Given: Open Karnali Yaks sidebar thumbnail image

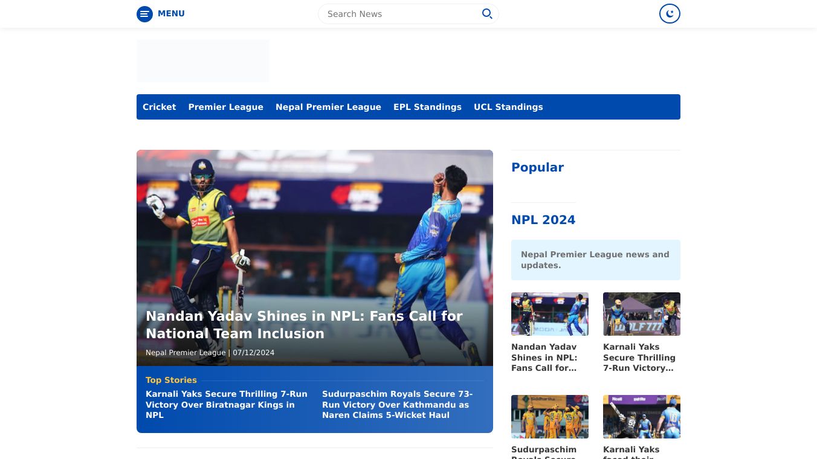Looking at the screenshot, I should click(641, 314).
